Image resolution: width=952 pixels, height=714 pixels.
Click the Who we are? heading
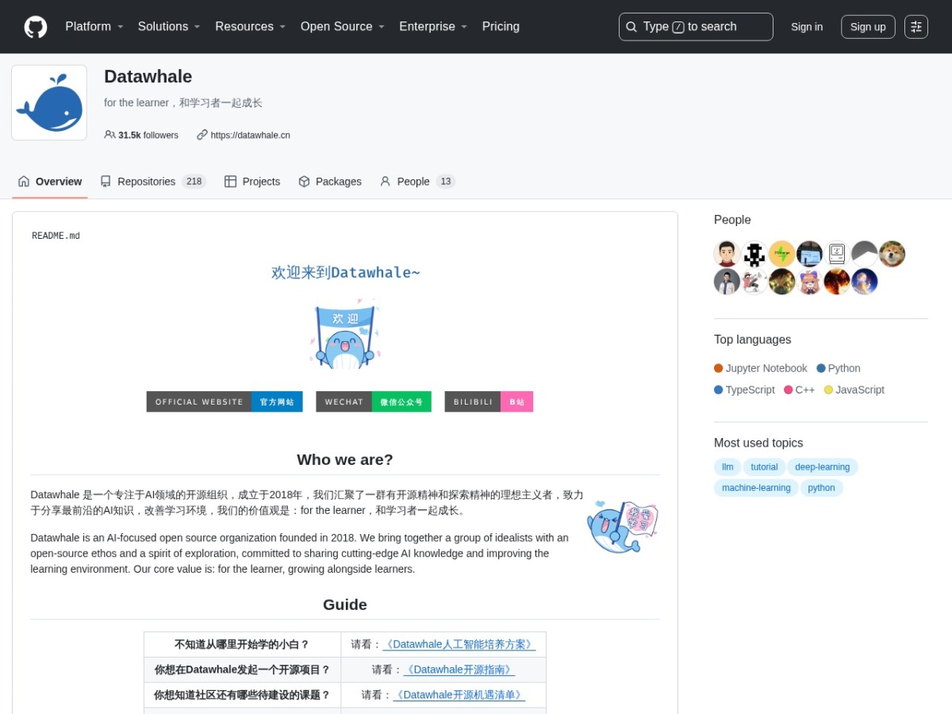pos(345,459)
